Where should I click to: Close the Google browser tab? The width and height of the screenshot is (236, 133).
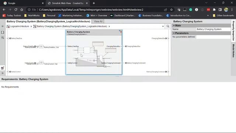click(43, 3)
